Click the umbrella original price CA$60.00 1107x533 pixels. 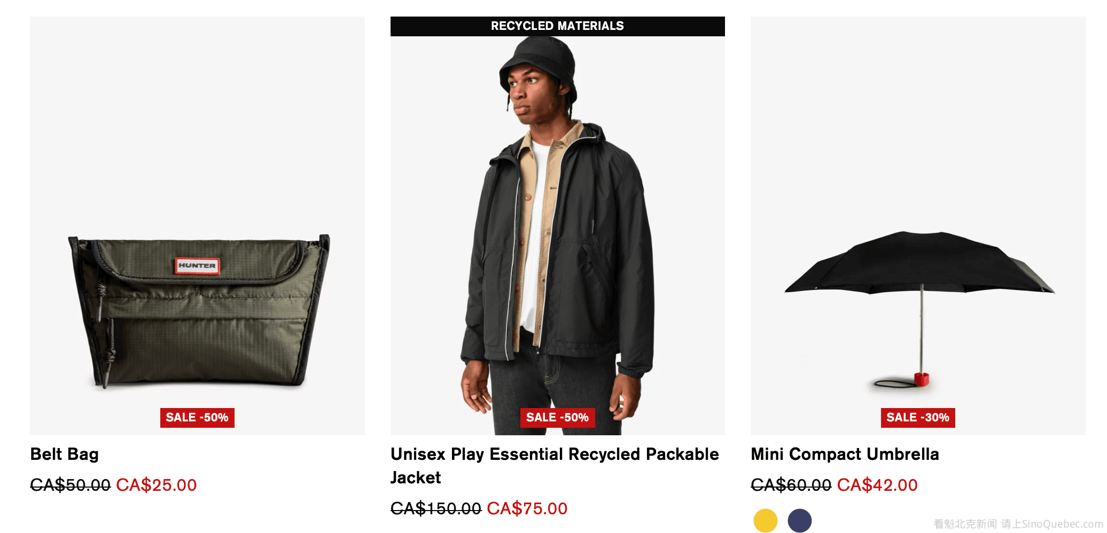point(791,485)
